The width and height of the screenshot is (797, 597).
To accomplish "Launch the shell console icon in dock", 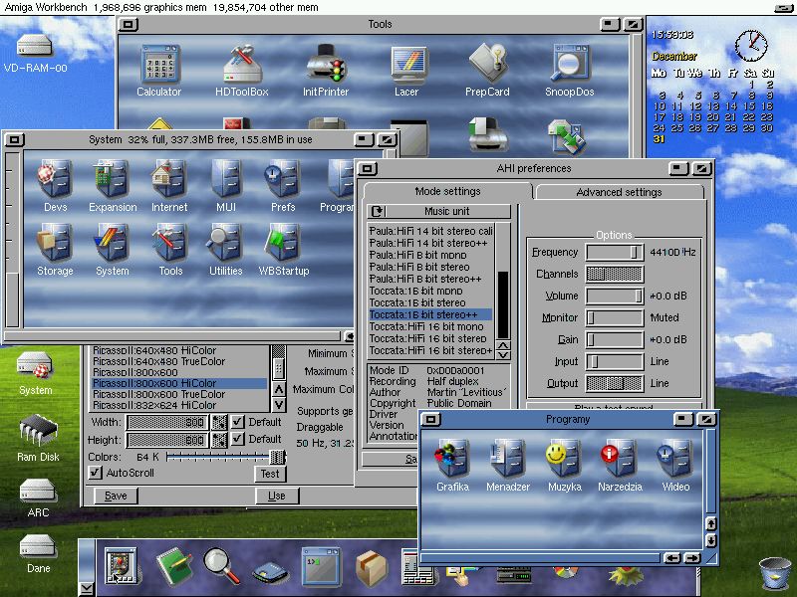I will (321, 566).
